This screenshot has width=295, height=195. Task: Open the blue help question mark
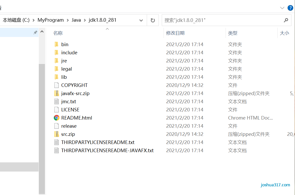tap(290, 8)
